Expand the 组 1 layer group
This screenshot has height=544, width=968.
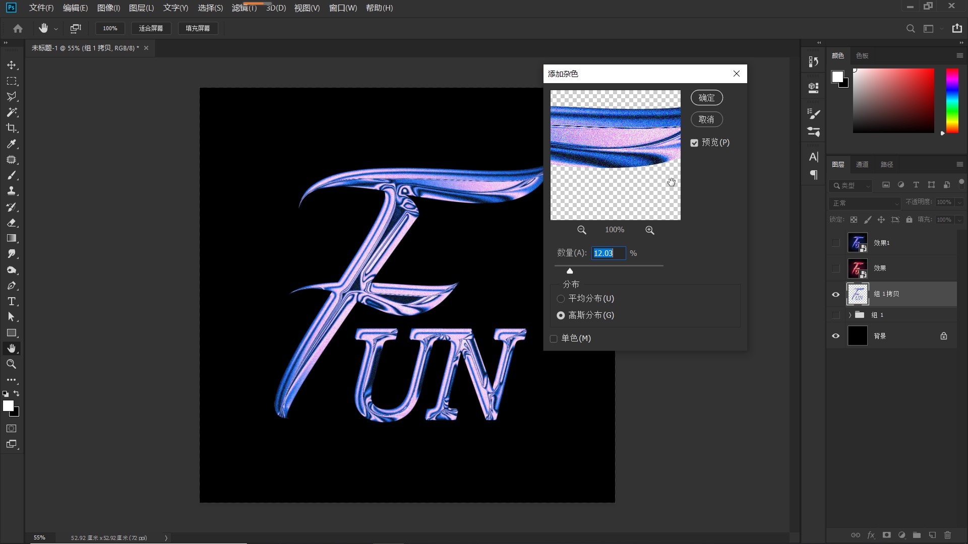pos(850,315)
